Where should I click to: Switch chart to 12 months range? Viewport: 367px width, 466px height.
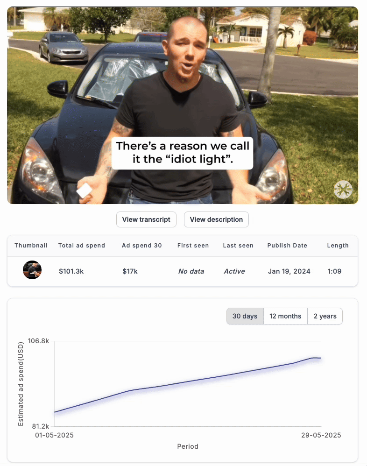coord(285,316)
